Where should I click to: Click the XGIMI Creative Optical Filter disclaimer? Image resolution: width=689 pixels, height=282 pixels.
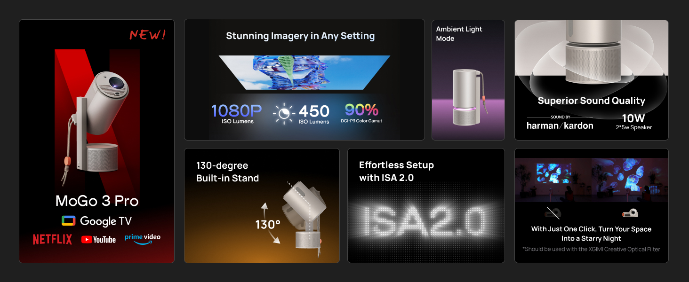pos(591,249)
